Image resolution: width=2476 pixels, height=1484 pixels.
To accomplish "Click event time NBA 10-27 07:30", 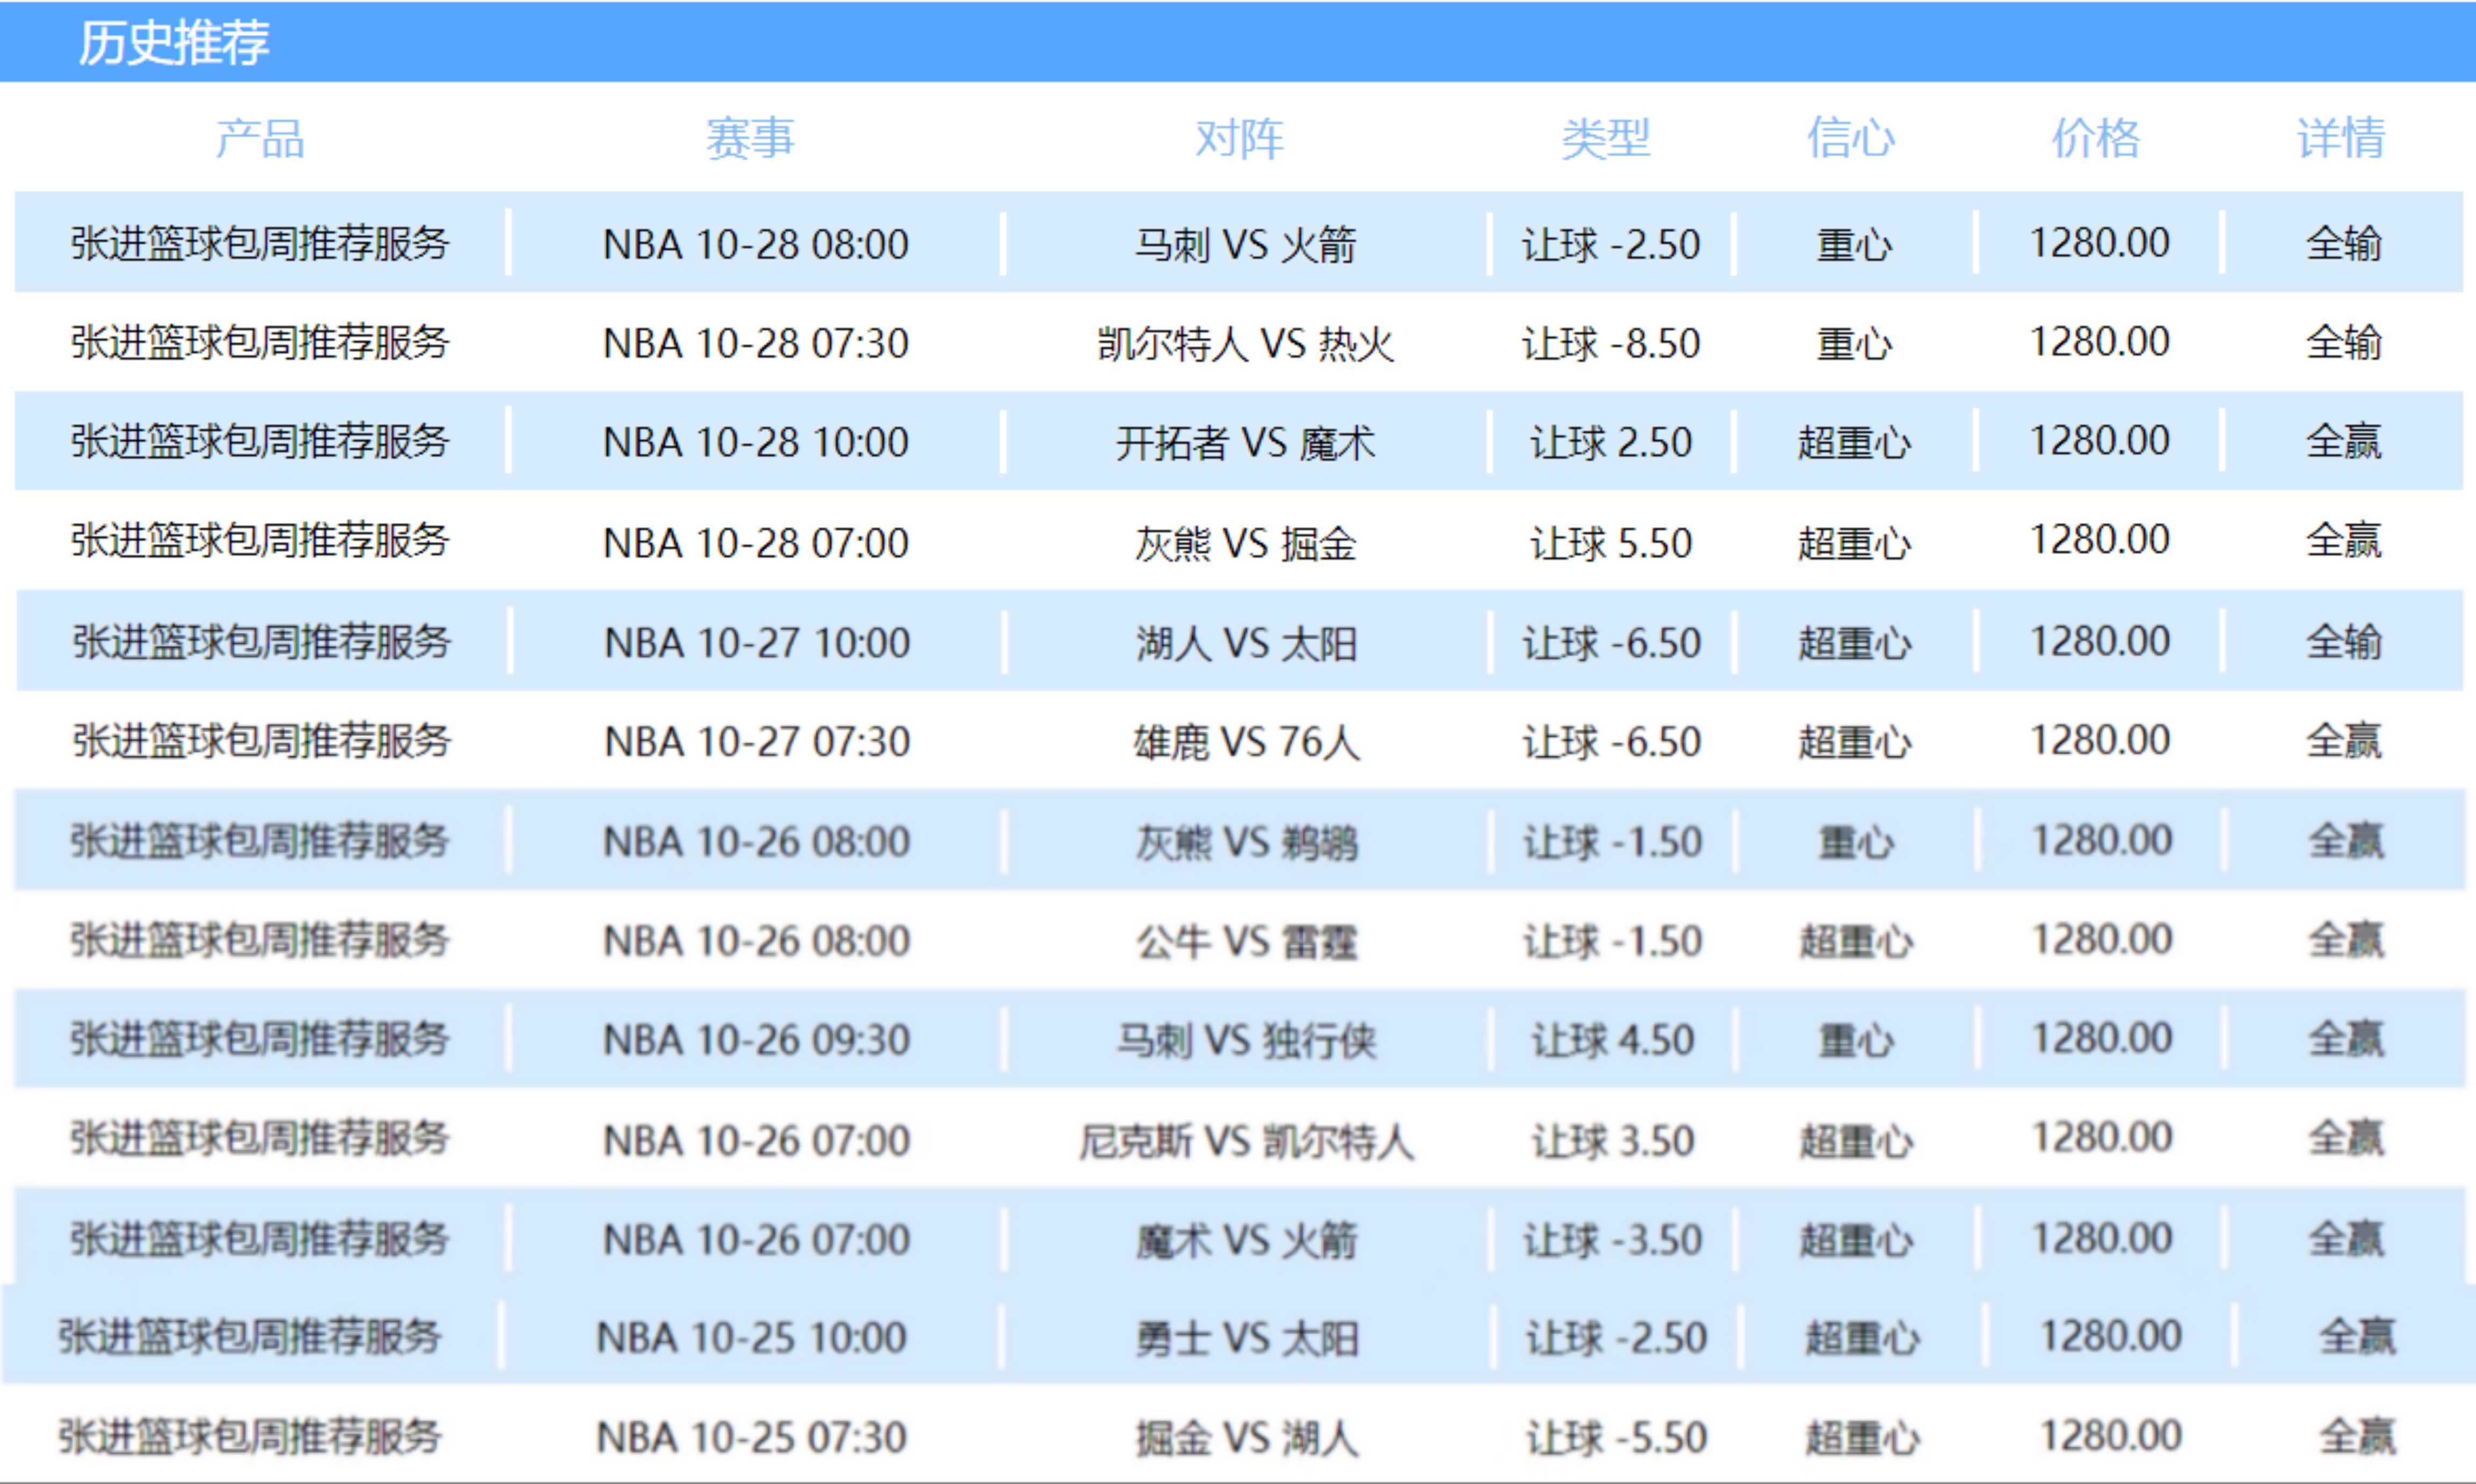I will click(757, 741).
